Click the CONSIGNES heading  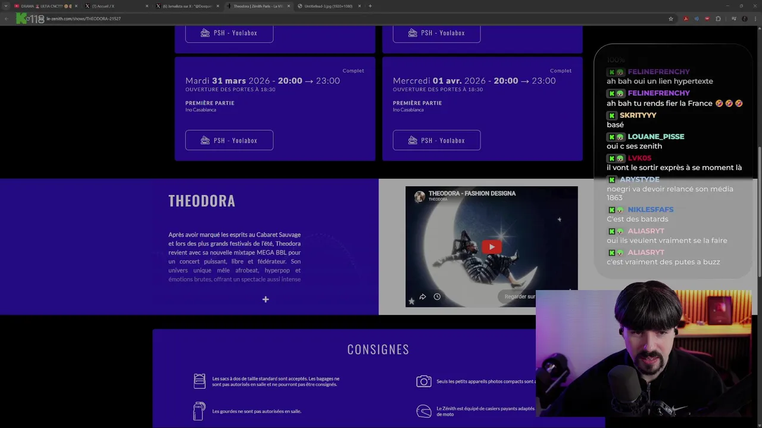point(378,350)
